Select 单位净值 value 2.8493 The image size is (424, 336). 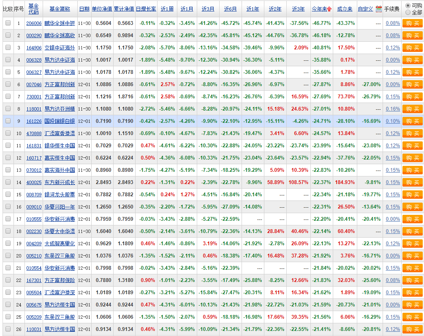pos(103,182)
